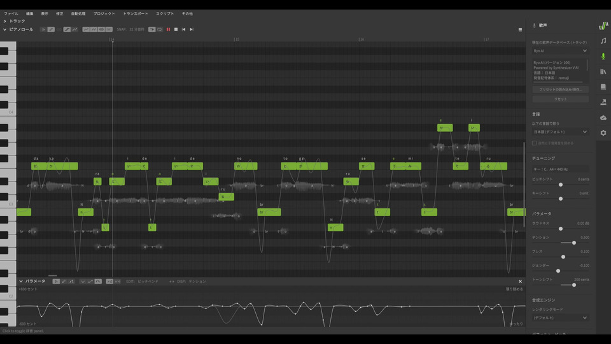The image size is (611, 344).
Task: Click the voice info panel scrollbar
Action: pos(587,65)
